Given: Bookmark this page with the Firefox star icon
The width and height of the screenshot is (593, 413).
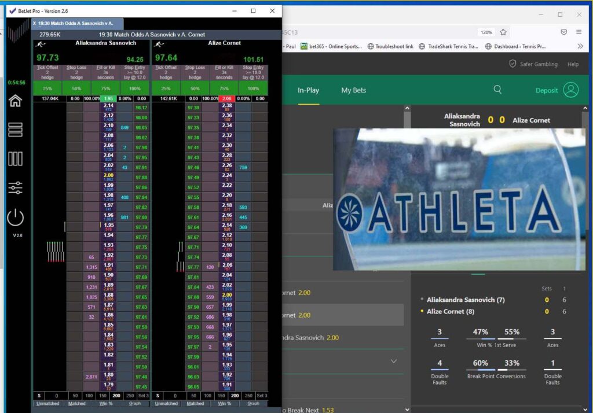Looking at the screenshot, I should [x=503, y=32].
